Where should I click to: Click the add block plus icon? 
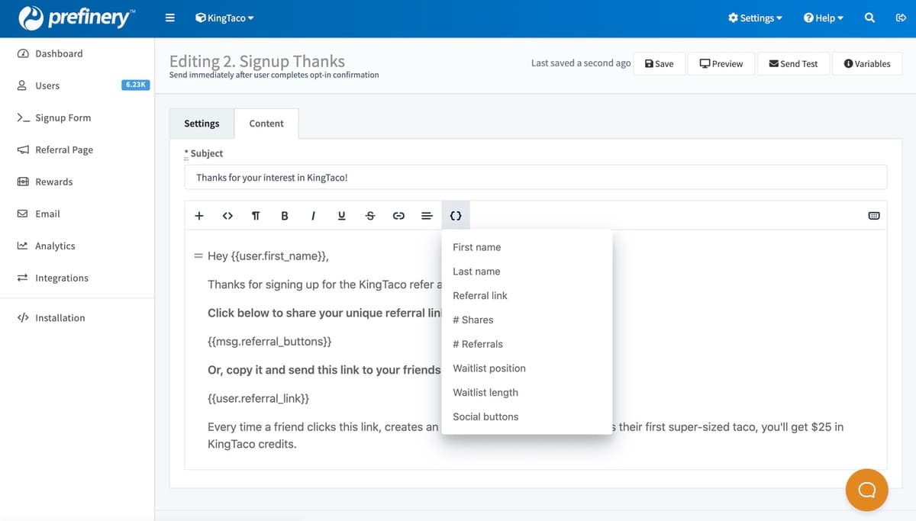(199, 216)
